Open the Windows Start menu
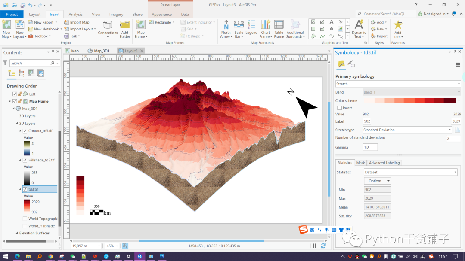465x261 pixels. [5, 256]
